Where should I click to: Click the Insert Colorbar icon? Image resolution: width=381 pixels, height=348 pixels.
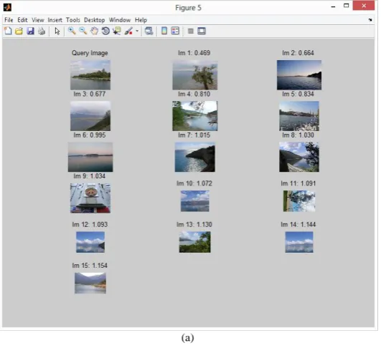click(x=164, y=31)
